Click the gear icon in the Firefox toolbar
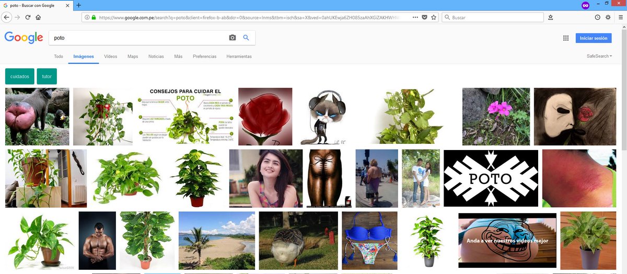This screenshot has height=274, width=627. coord(608,17)
